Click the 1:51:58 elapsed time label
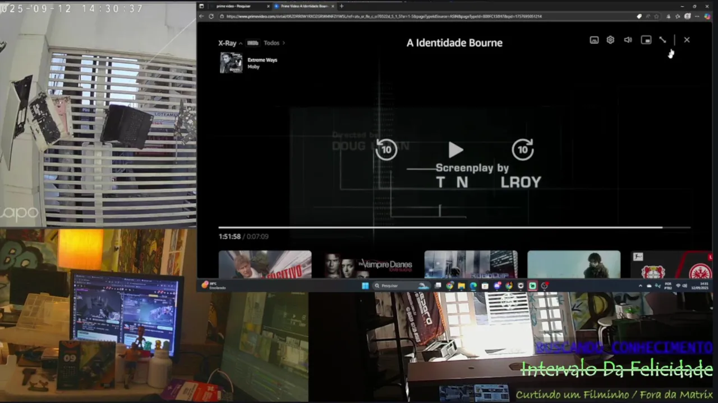The width and height of the screenshot is (718, 403). pyautogui.click(x=229, y=237)
